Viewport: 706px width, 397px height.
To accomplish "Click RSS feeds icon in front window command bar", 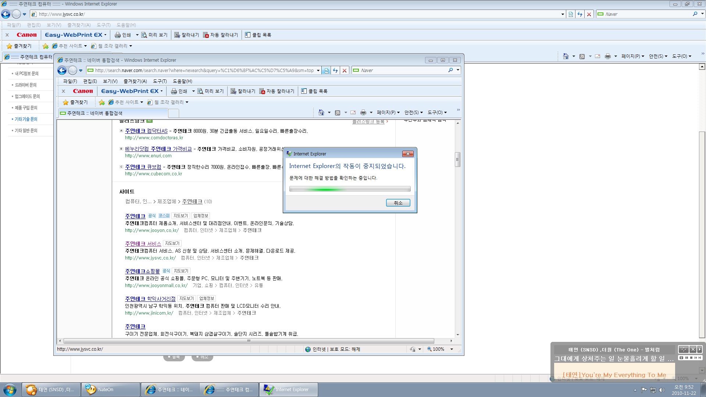I will tap(338, 112).
